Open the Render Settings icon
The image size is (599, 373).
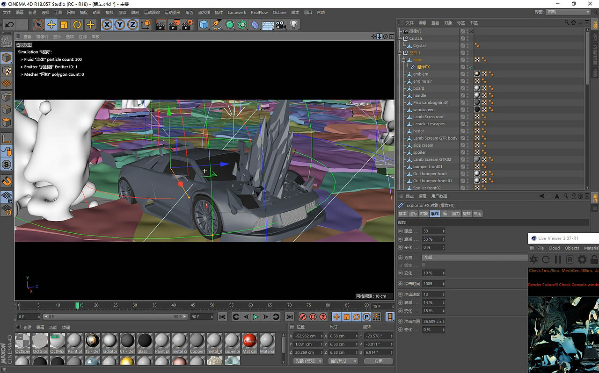click(186, 24)
